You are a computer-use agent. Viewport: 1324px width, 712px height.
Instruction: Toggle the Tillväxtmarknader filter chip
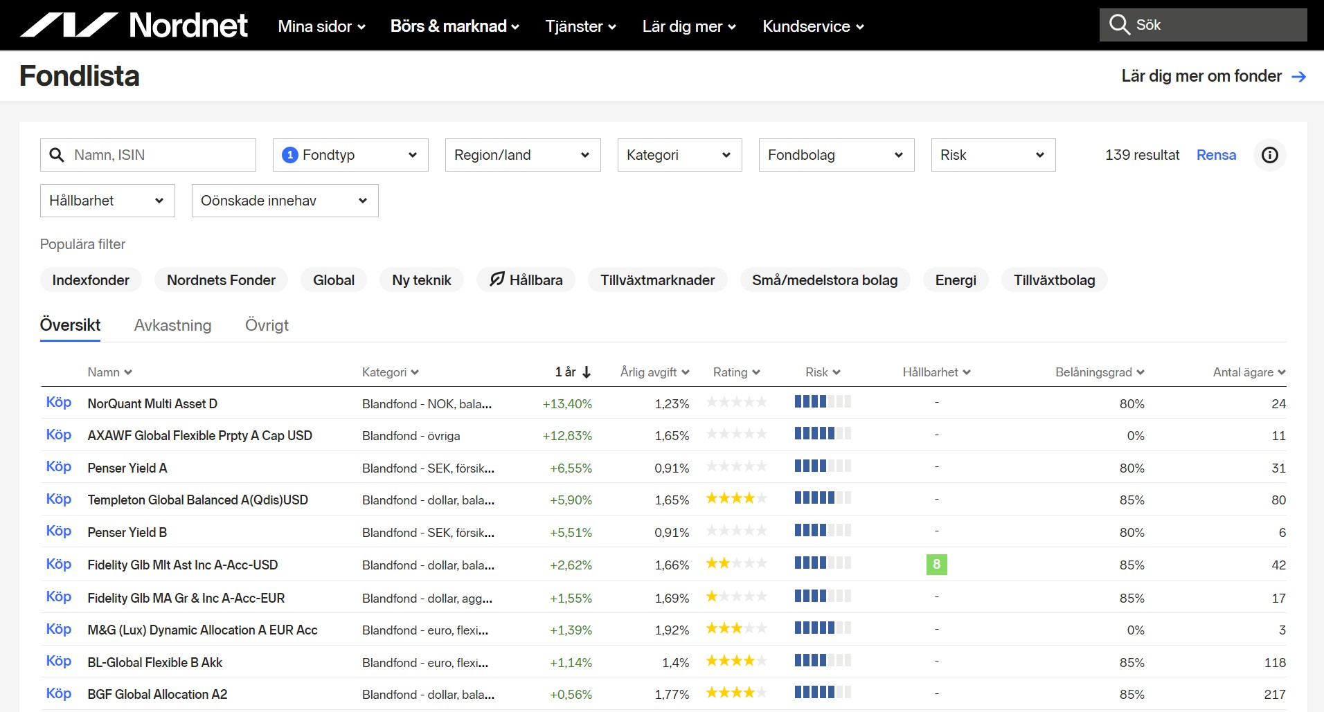(x=657, y=280)
